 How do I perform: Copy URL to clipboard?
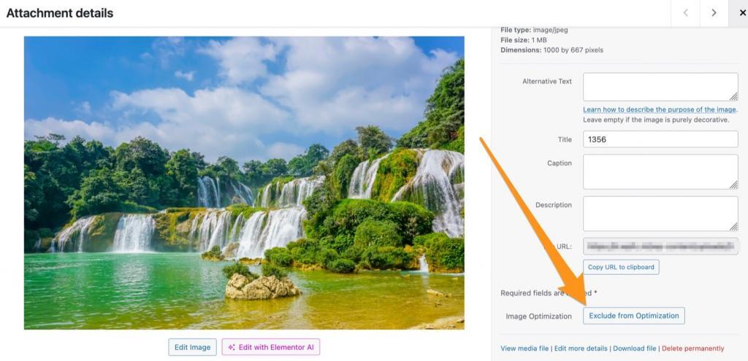click(621, 267)
